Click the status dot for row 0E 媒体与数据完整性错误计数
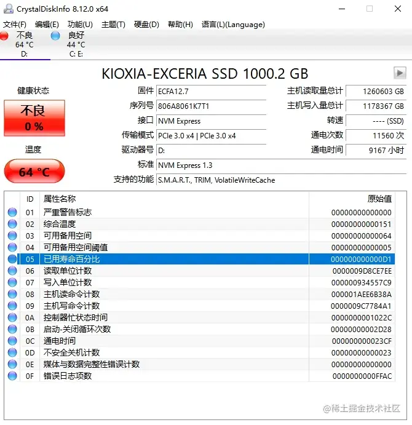The height and width of the screenshot is (425, 412). pos(12,364)
